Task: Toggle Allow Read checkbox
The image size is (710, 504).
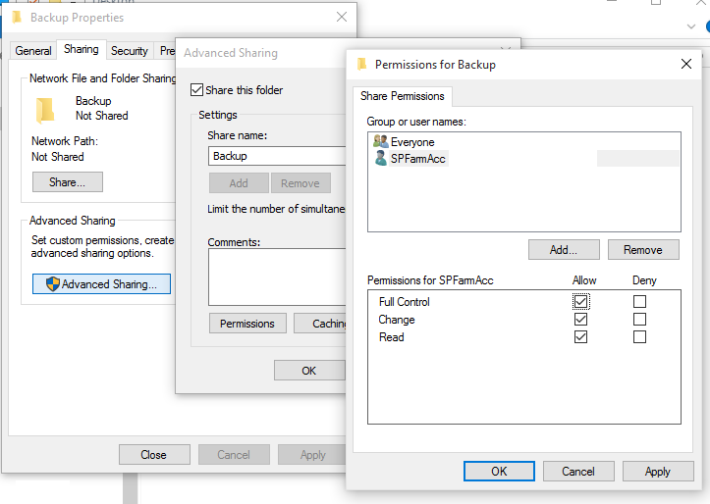Action: pyautogui.click(x=580, y=336)
